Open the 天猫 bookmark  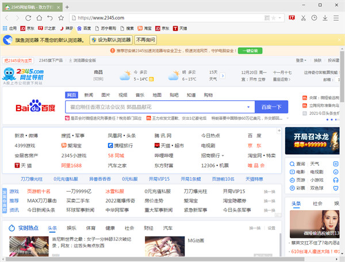tap(180, 28)
